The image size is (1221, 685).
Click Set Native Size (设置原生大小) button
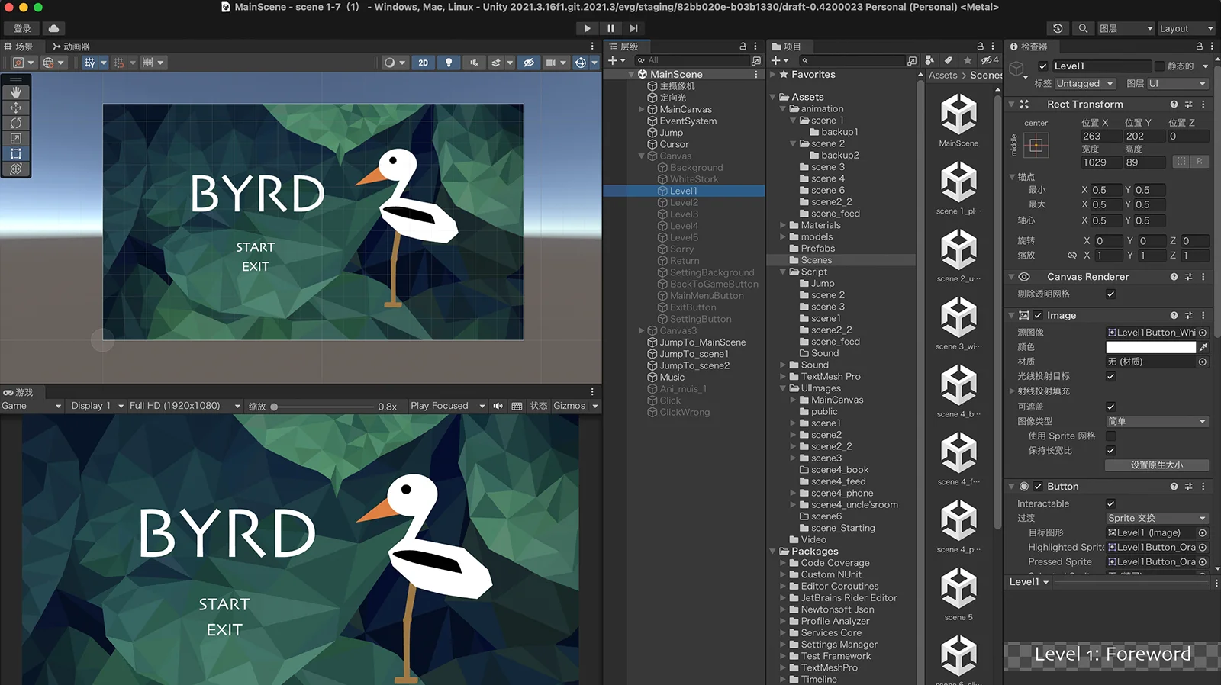(x=1157, y=465)
